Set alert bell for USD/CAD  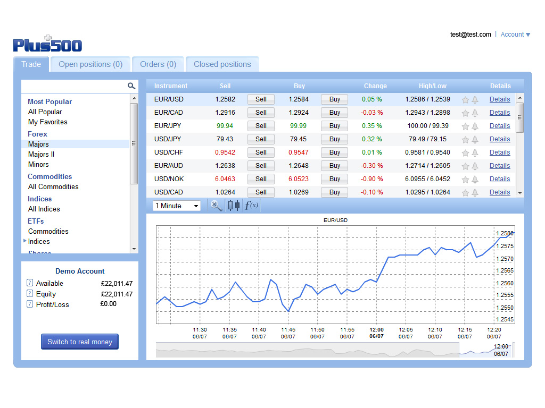click(x=475, y=193)
